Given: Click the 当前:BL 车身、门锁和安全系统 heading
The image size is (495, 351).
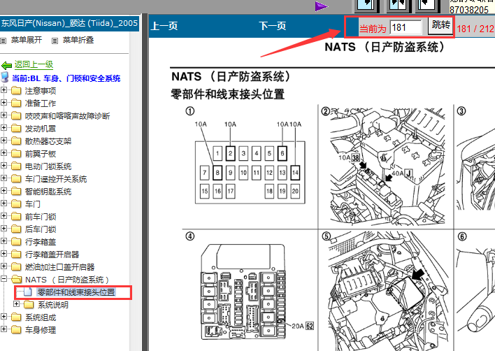Looking at the screenshot, I should point(66,78).
